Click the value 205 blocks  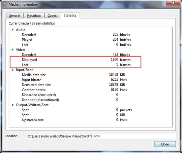click(121, 35)
